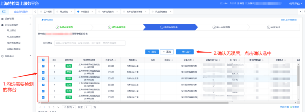Toggle the select-all checkbox in table header
Screen dimensions: 305x112
(43, 60)
